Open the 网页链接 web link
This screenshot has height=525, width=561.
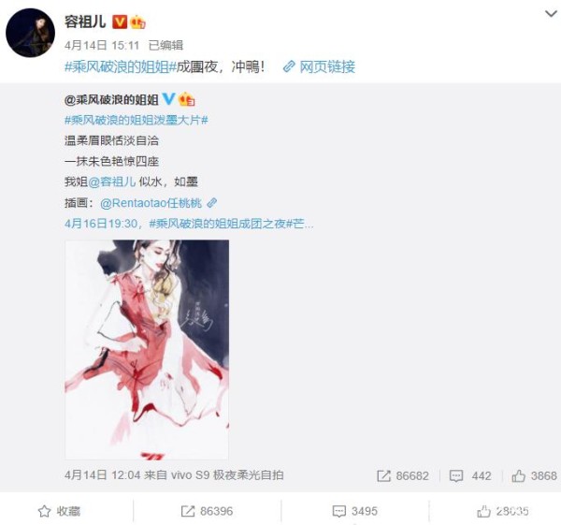pos(327,66)
